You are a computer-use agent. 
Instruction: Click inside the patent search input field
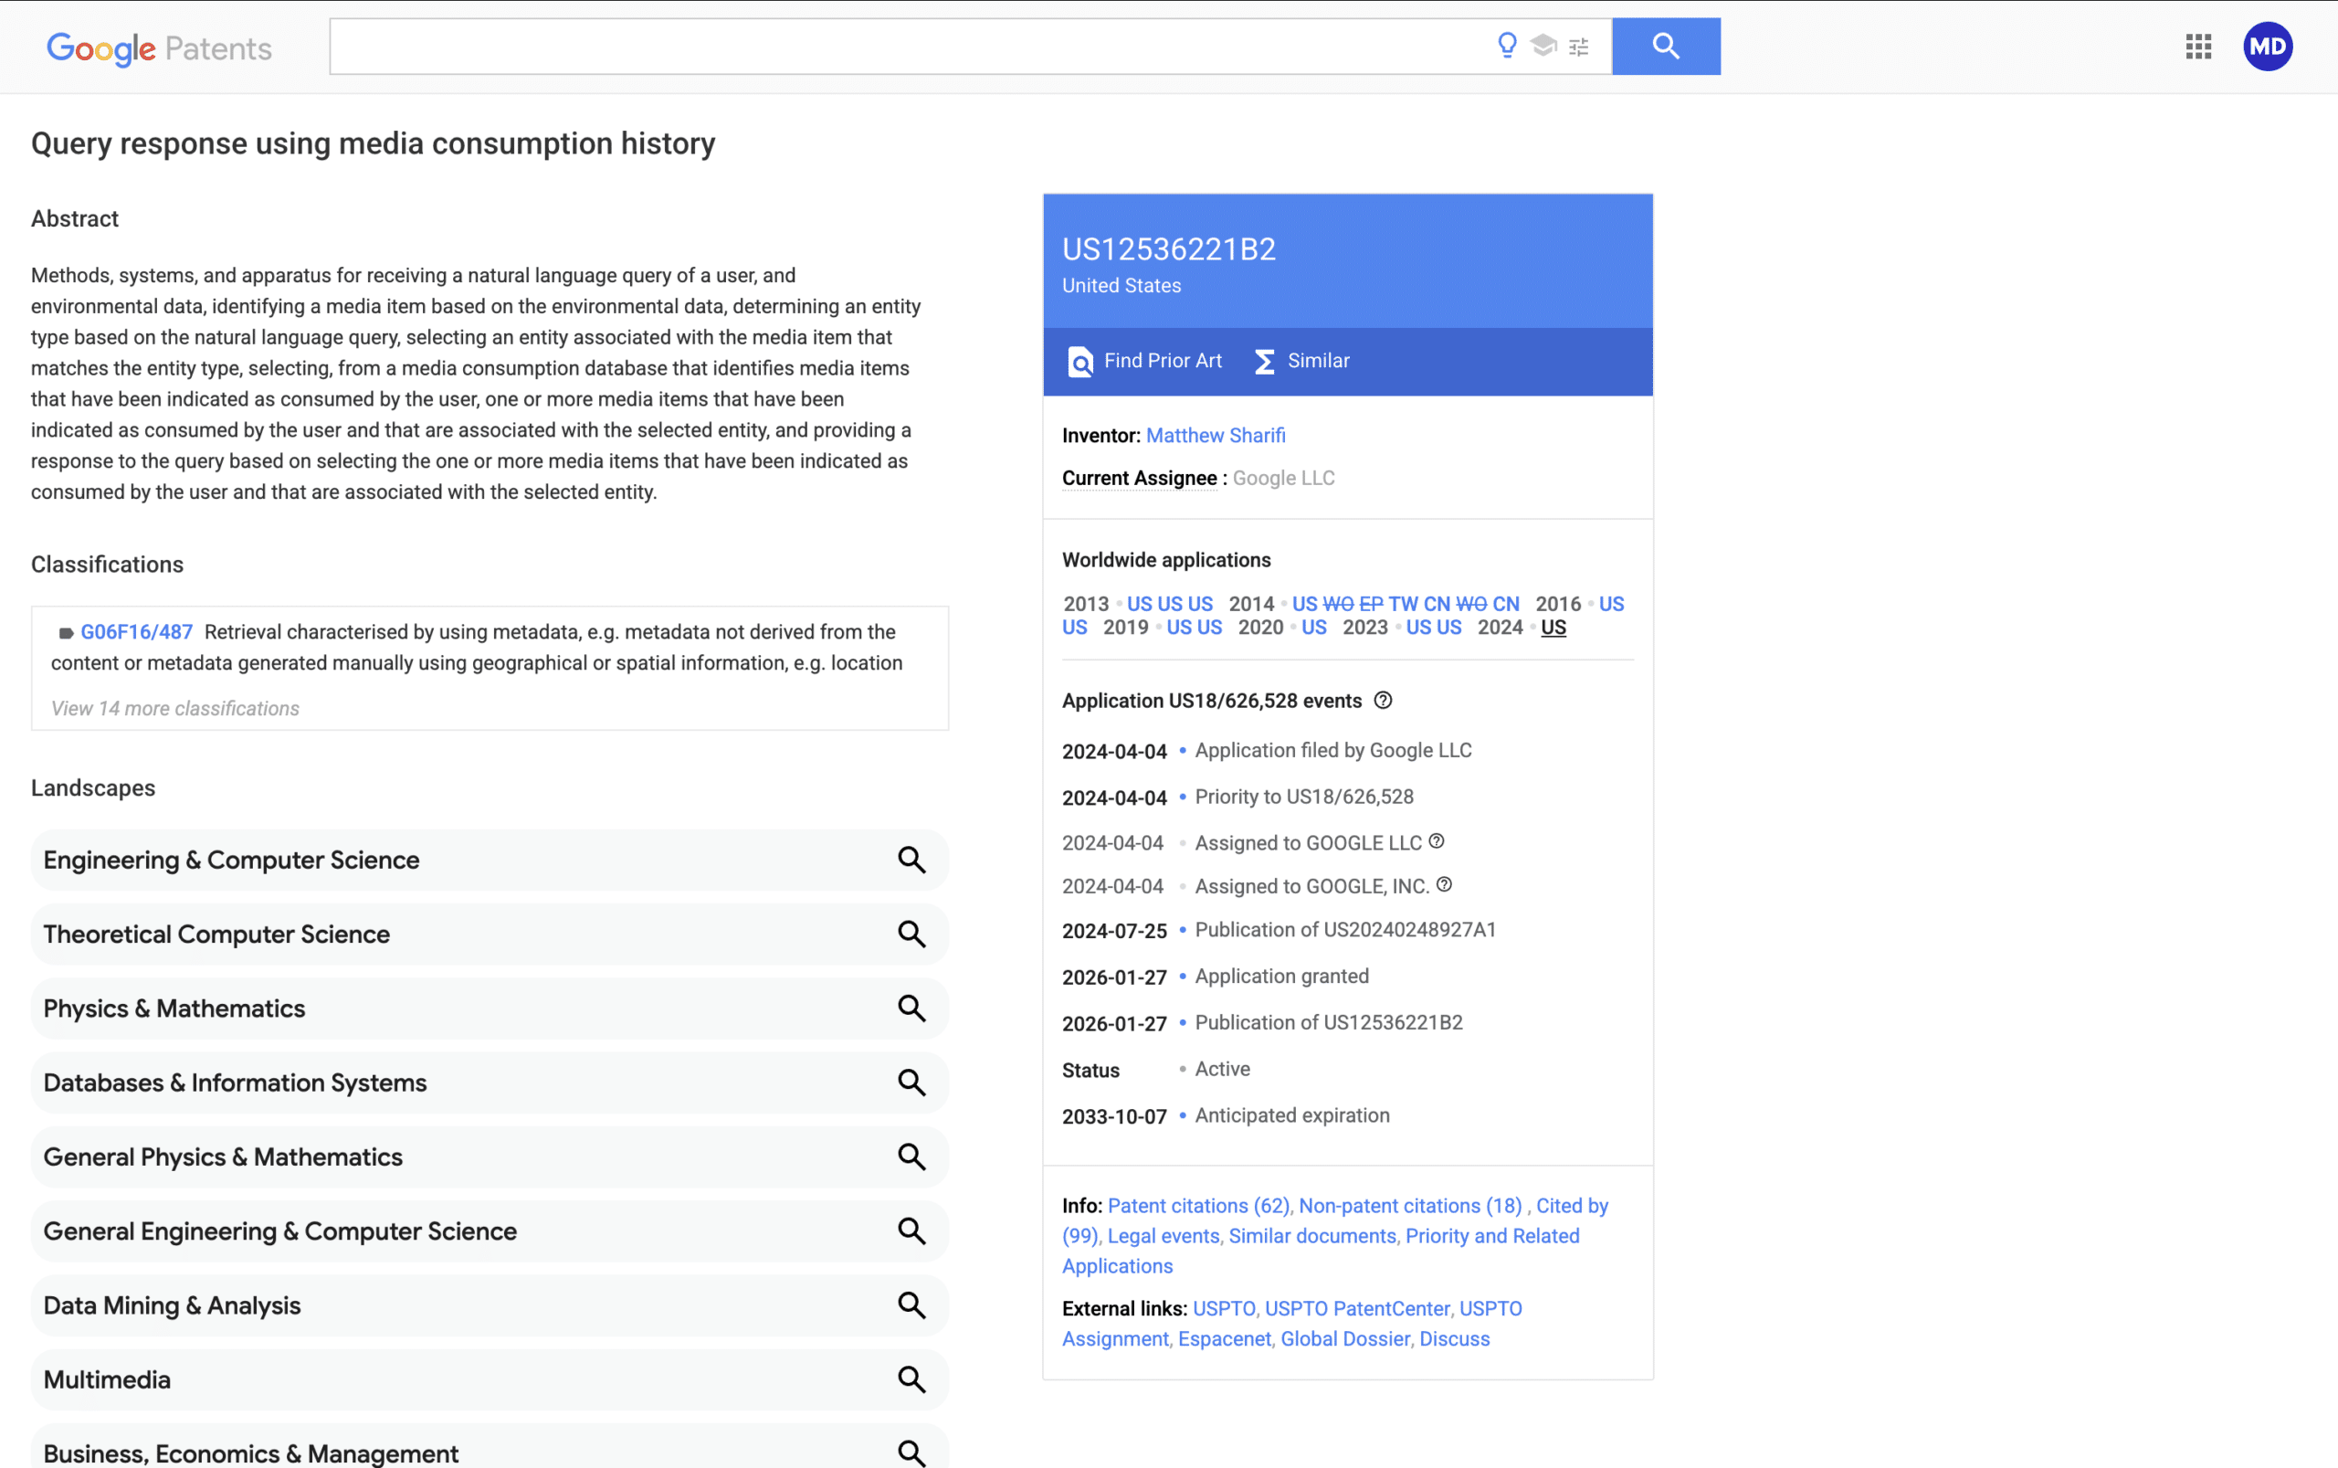tap(873, 45)
